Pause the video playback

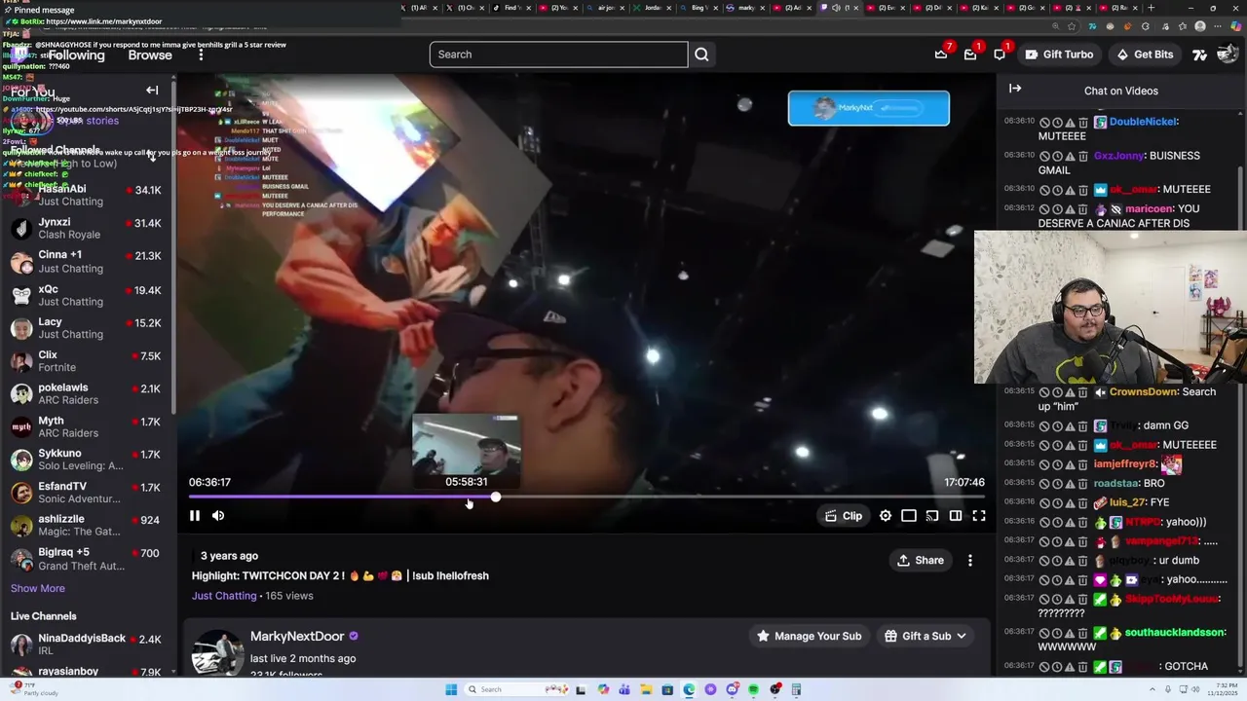point(195,516)
